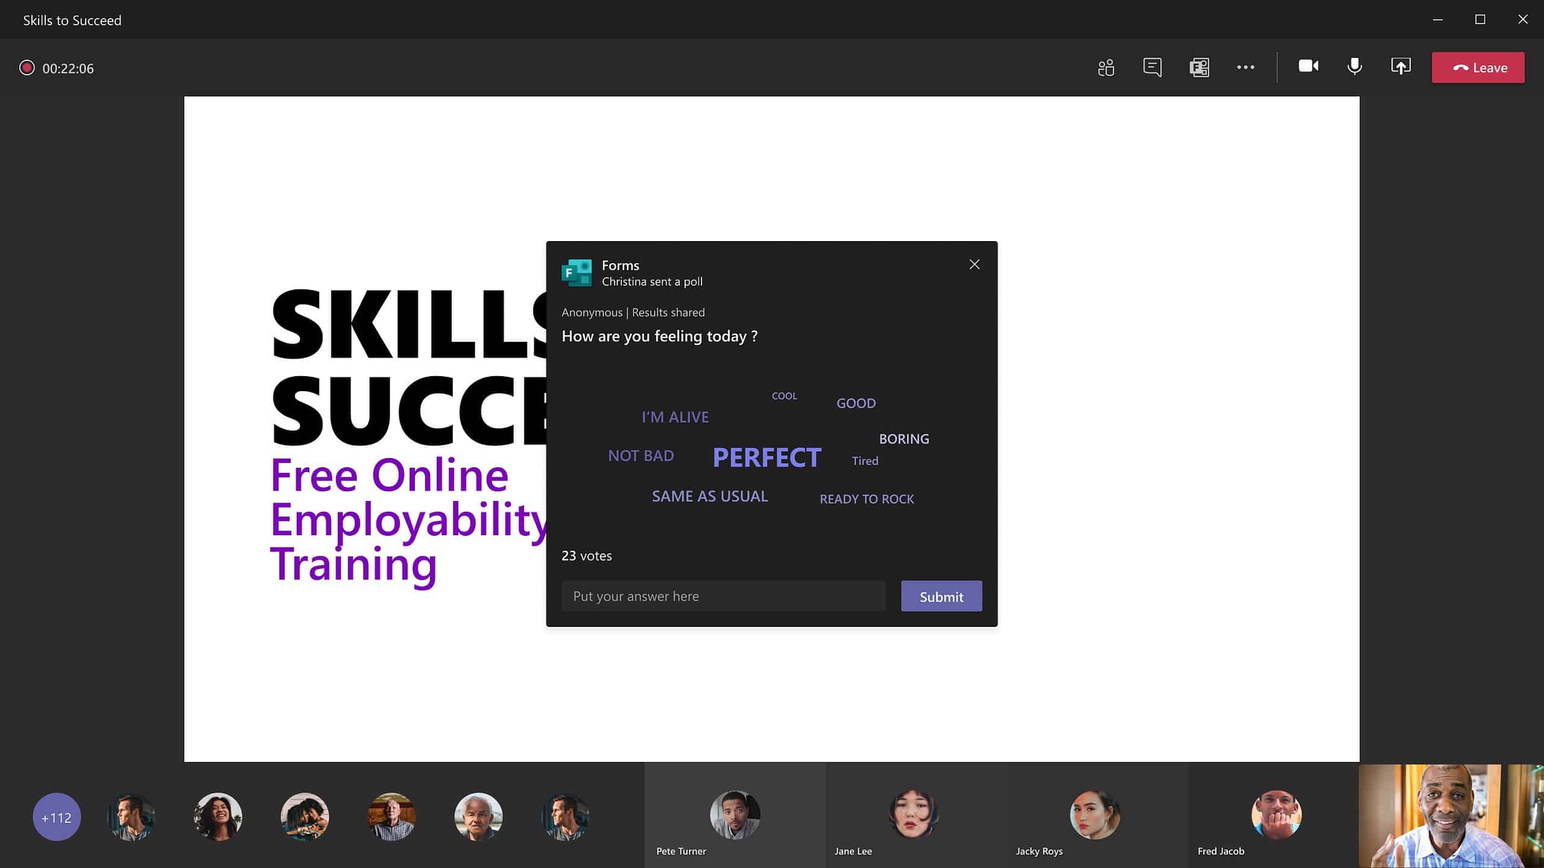Viewport: 1544px width, 868px height.
Task: Select PERFECT as poll response
Action: click(767, 456)
